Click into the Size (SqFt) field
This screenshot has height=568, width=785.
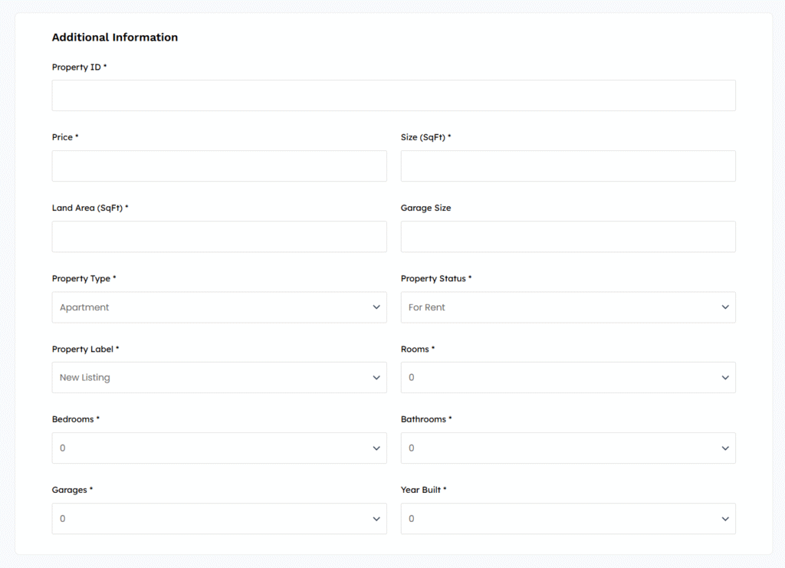(x=567, y=166)
